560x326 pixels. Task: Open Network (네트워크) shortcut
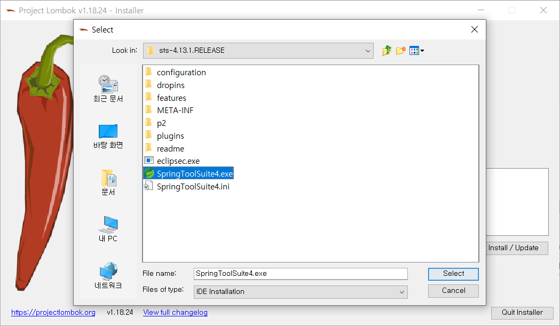pos(108,276)
